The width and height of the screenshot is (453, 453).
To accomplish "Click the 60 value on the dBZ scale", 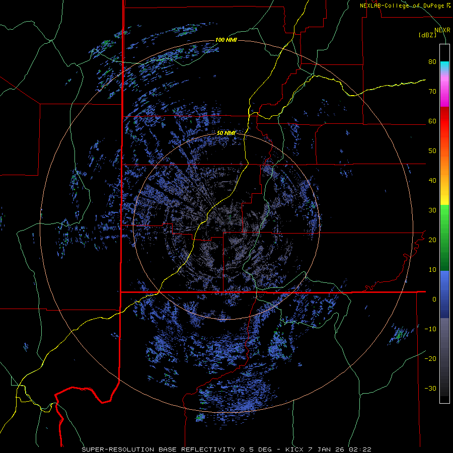I will (x=432, y=121).
